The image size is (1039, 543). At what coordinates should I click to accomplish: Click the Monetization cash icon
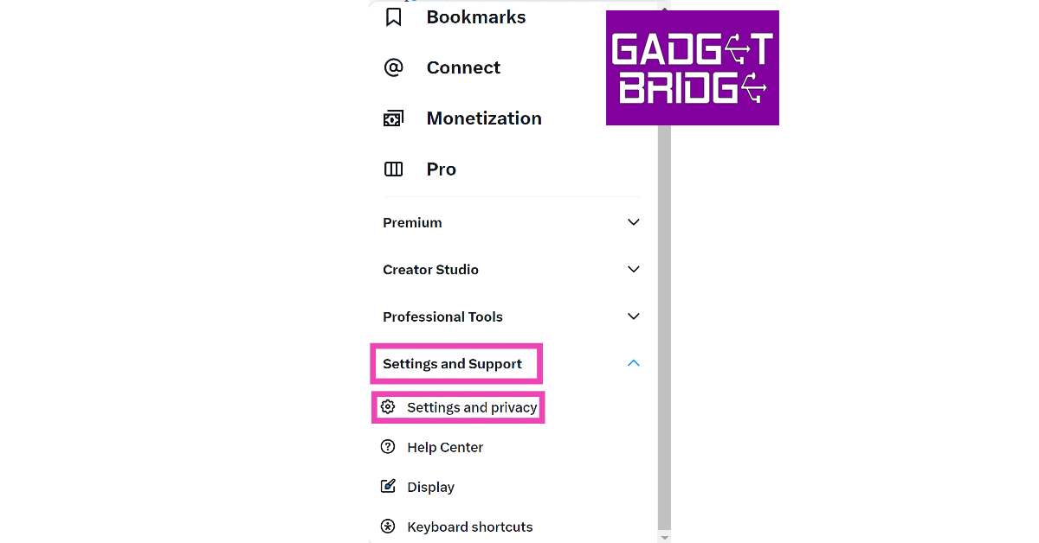coord(394,118)
